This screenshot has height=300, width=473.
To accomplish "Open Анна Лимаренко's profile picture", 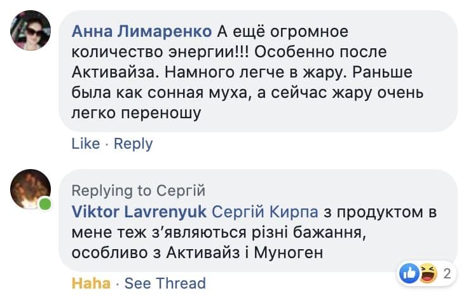I will [31, 30].
